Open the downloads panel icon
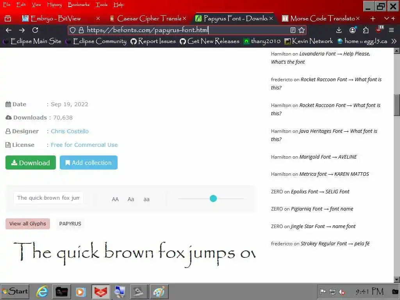400x300 pixels. [339, 30]
